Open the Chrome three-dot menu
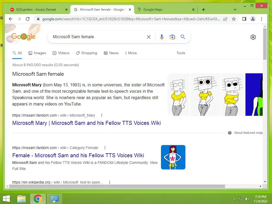 (x=261, y=19)
